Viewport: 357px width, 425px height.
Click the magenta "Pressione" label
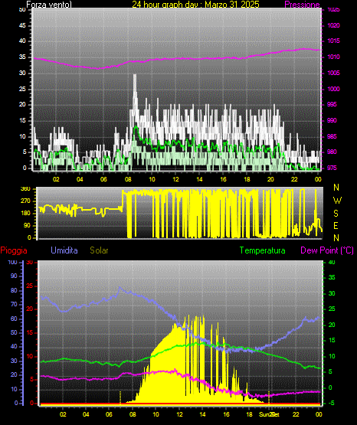(x=302, y=5)
